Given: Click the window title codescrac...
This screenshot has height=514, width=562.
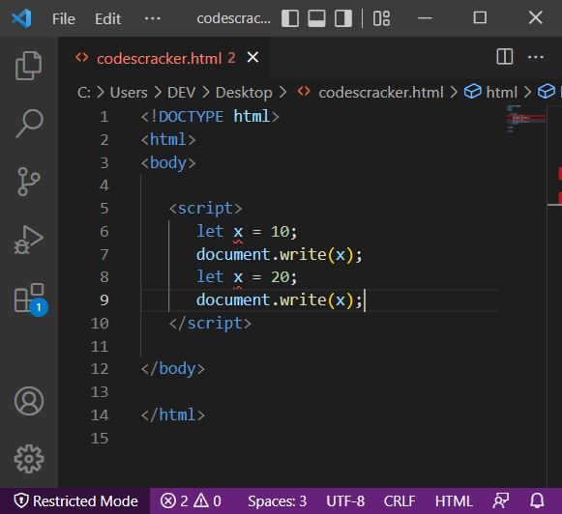Looking at the screenshot, I should coord(234,18).
